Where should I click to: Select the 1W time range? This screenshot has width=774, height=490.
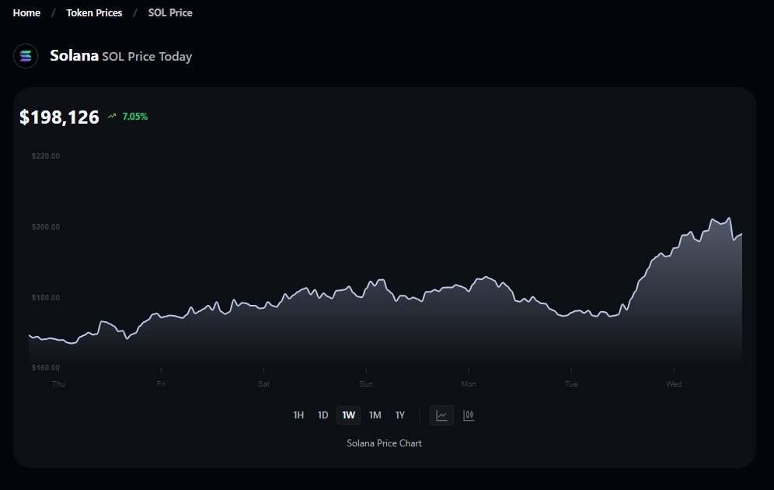[x=348, y=415]
